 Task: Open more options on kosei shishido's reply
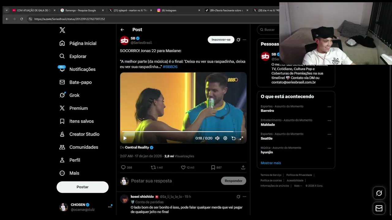(244, 196)
